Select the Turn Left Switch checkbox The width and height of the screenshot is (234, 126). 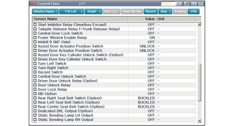pyautogui.click(x=35, y=64)
